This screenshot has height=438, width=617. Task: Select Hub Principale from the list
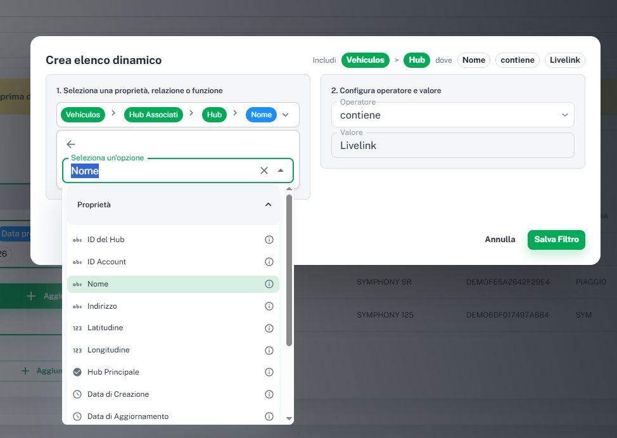[x=113, y=372]
